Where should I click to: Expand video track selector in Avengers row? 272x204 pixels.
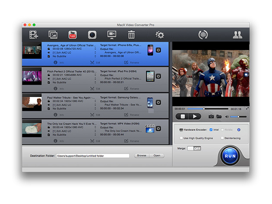pos(95,49)
